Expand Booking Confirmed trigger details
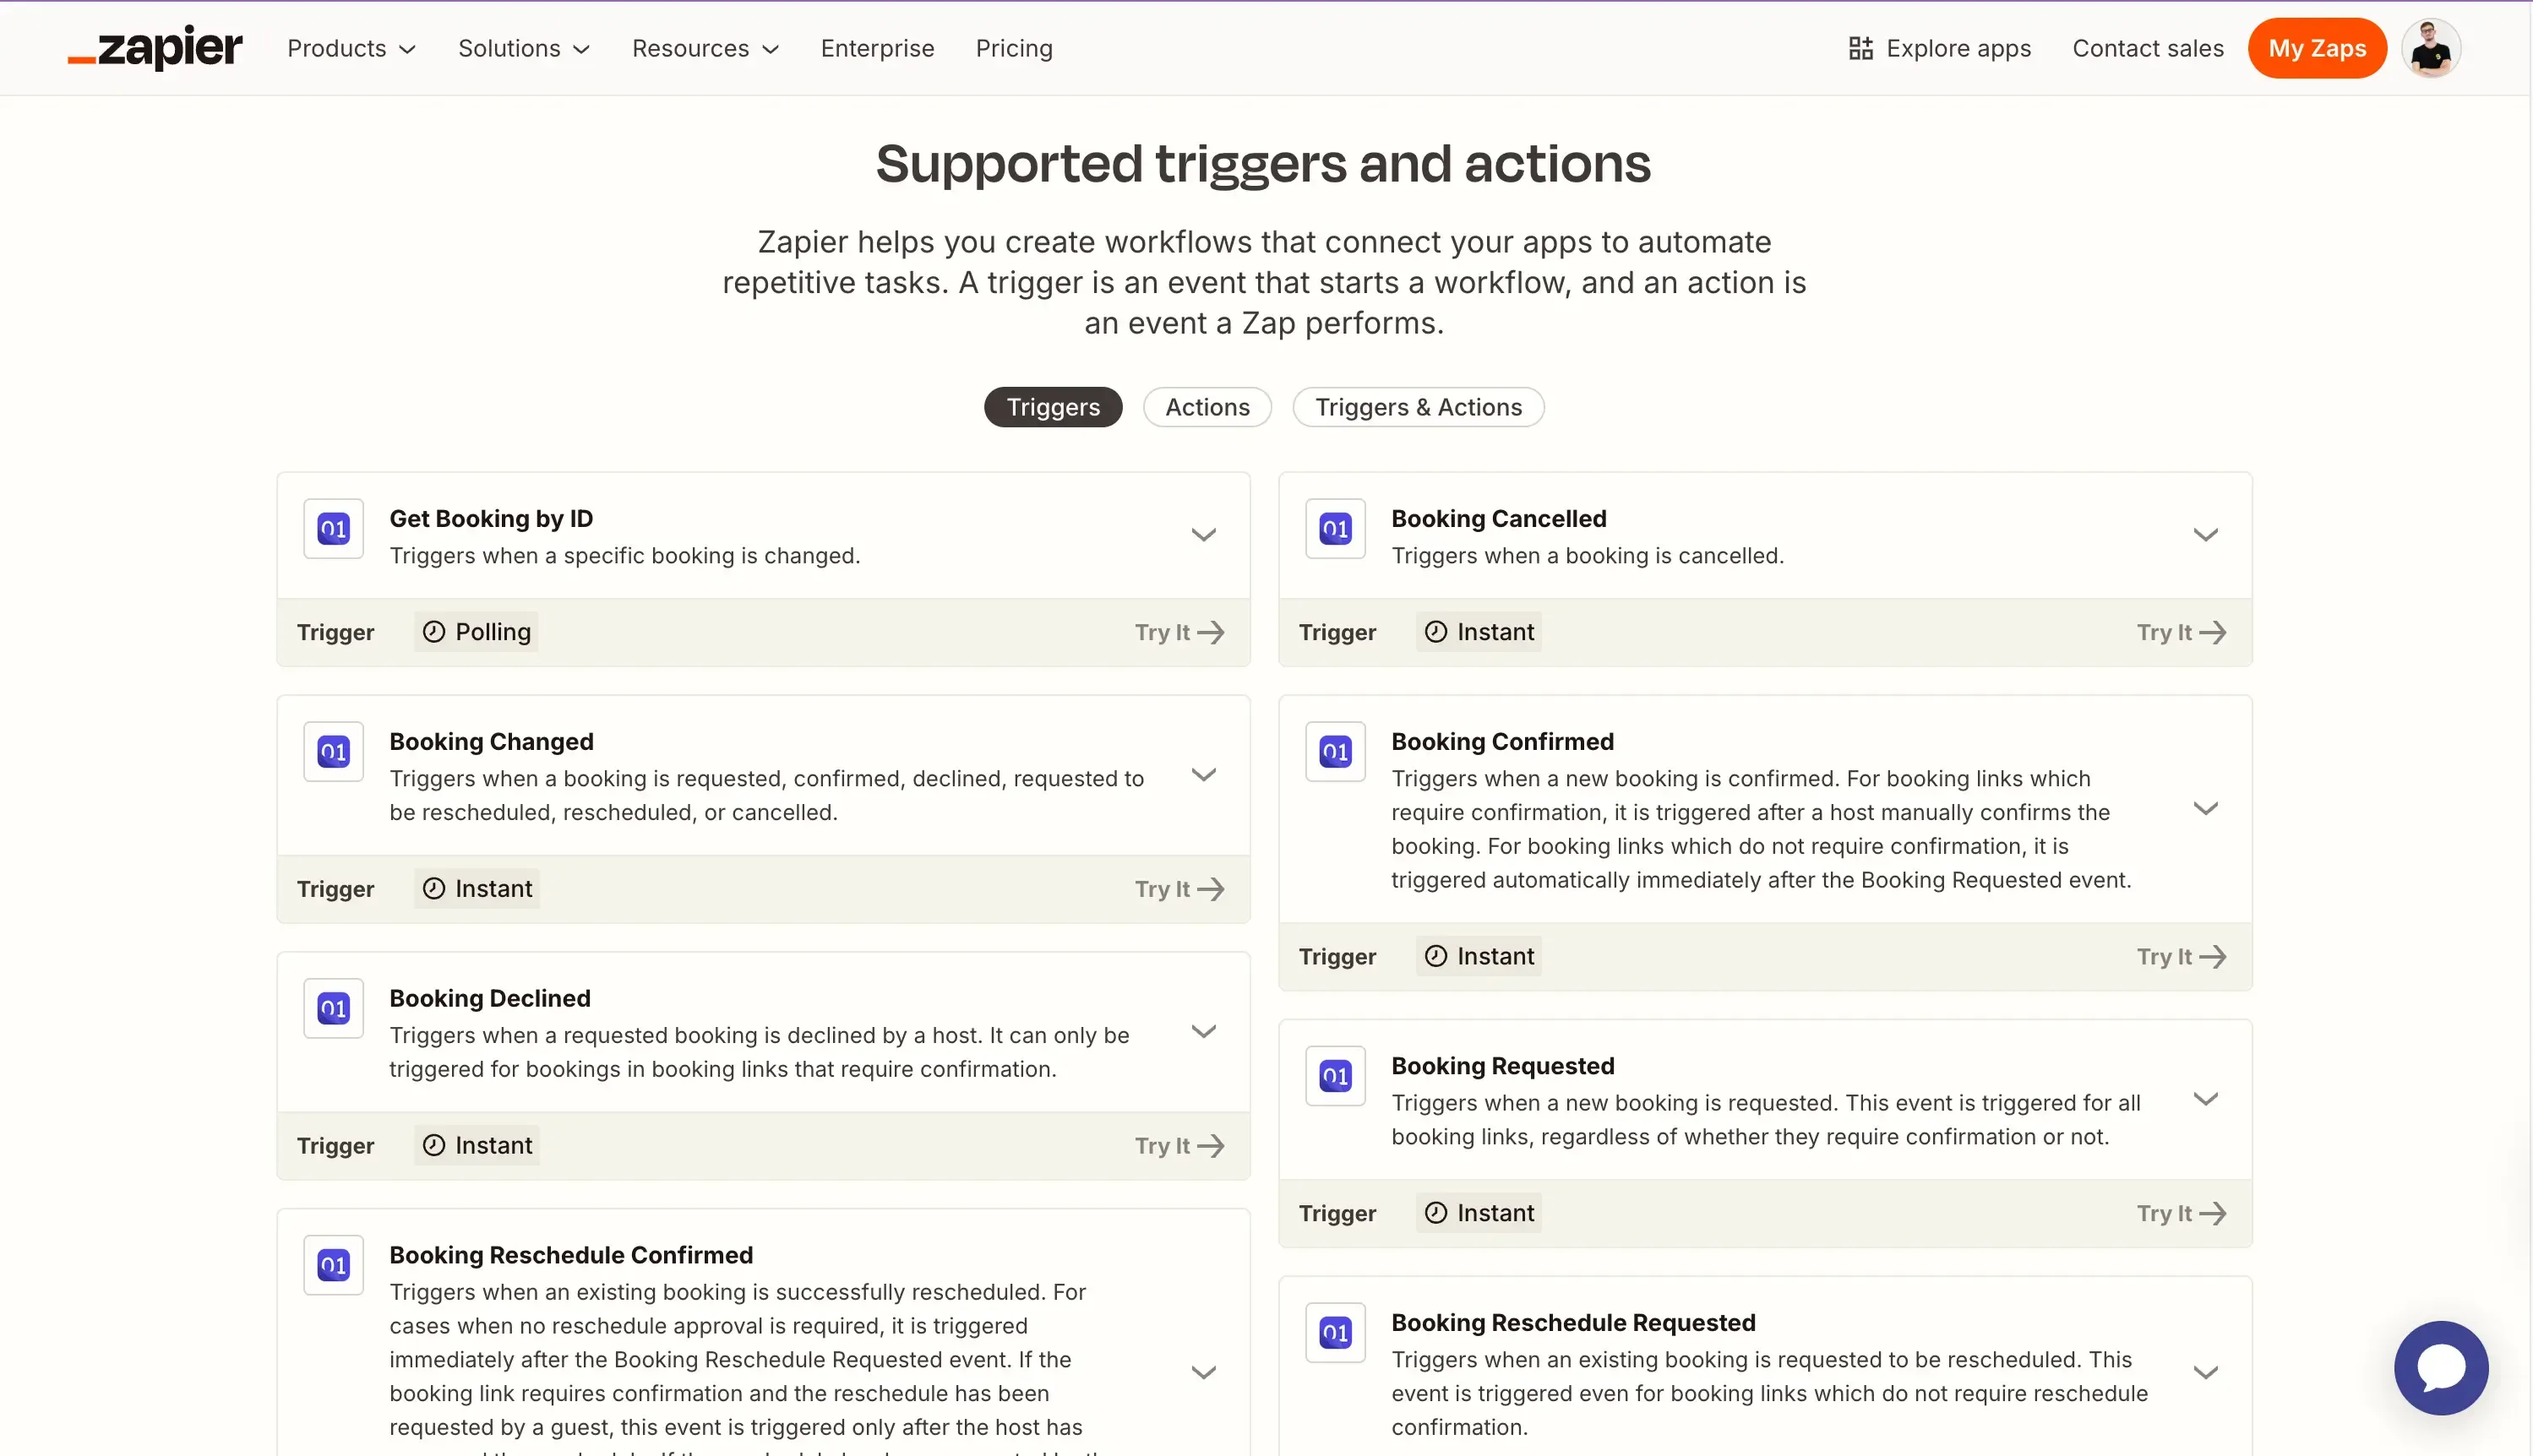Screen dimensions: 2533x1456 point(2207,808)
